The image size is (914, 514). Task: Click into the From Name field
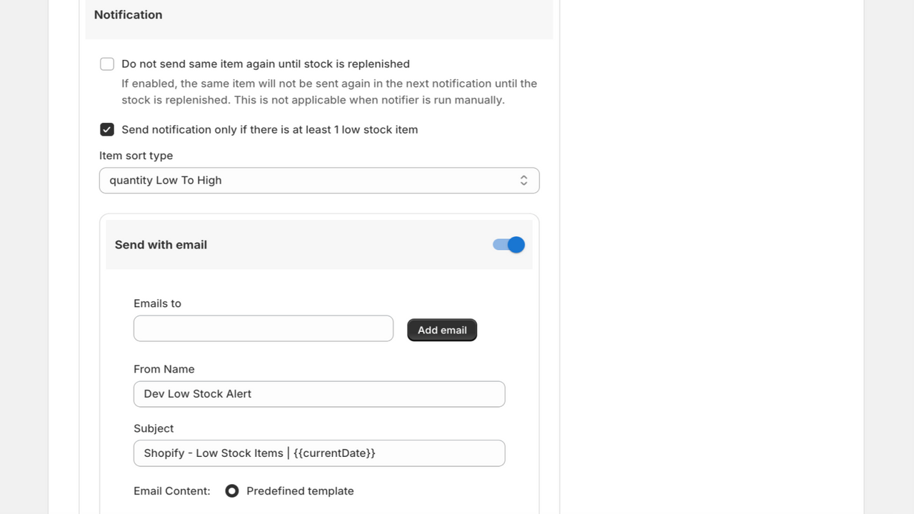(319, 394)
